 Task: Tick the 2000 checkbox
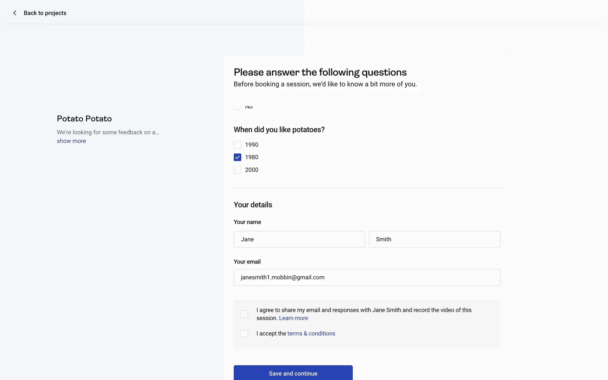point(237,170)
